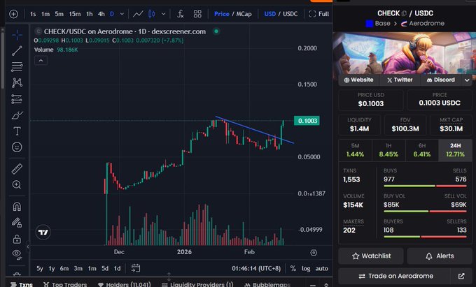
Task: Open Bubblemaps tab
Action: click(x=267, y=284)
